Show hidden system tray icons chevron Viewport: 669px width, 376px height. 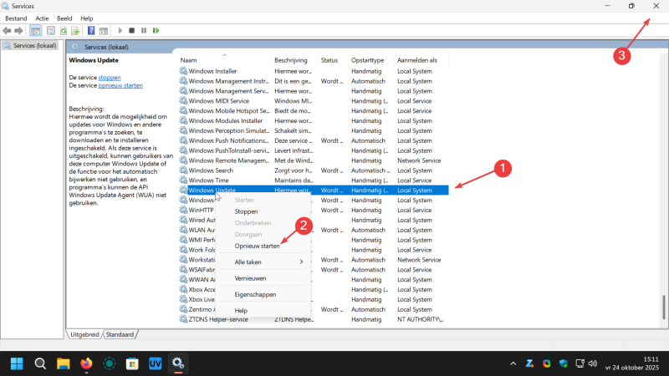point(513,363)
